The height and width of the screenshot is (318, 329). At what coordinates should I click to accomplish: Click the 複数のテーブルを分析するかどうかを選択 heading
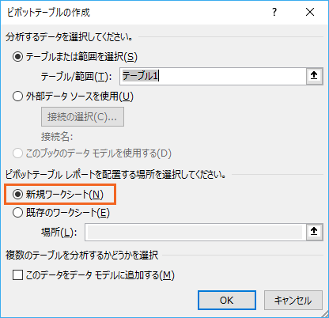pos(81,256)
